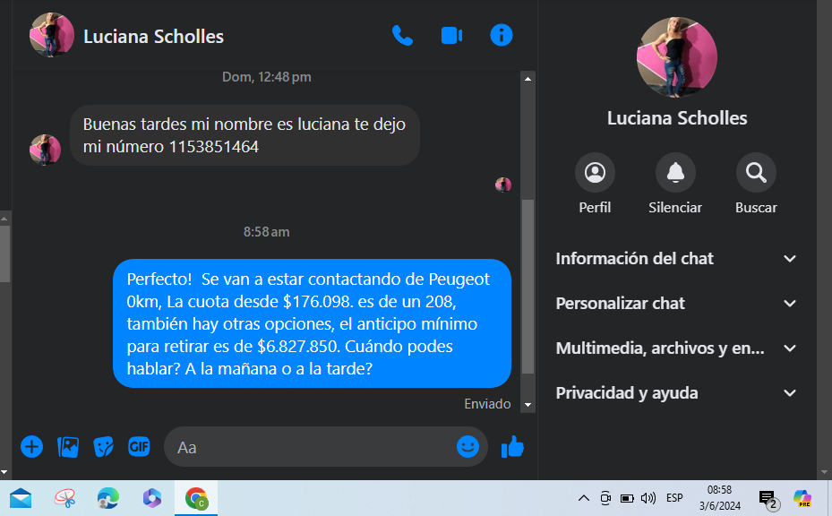Start a voice call with Luciana Scholles
The height and width of the screenshot is (516, 832).
click(x=402, y=36)
